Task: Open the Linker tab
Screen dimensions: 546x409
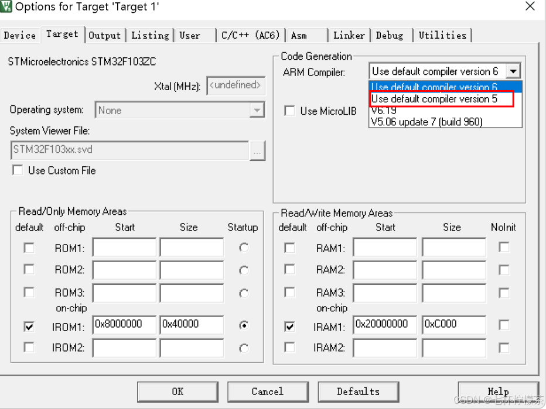Action: coord(349,36)
